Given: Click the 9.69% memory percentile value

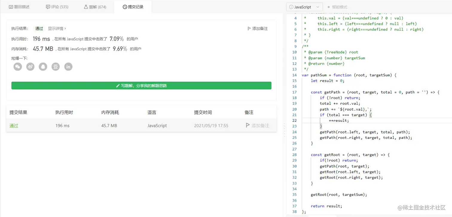Looking at the screenshot, I should (x=120, y=49).
